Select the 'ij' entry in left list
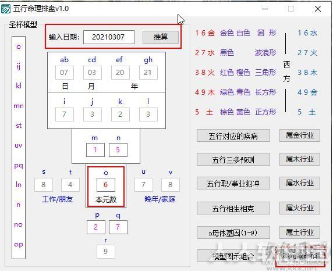 [19, 67]
